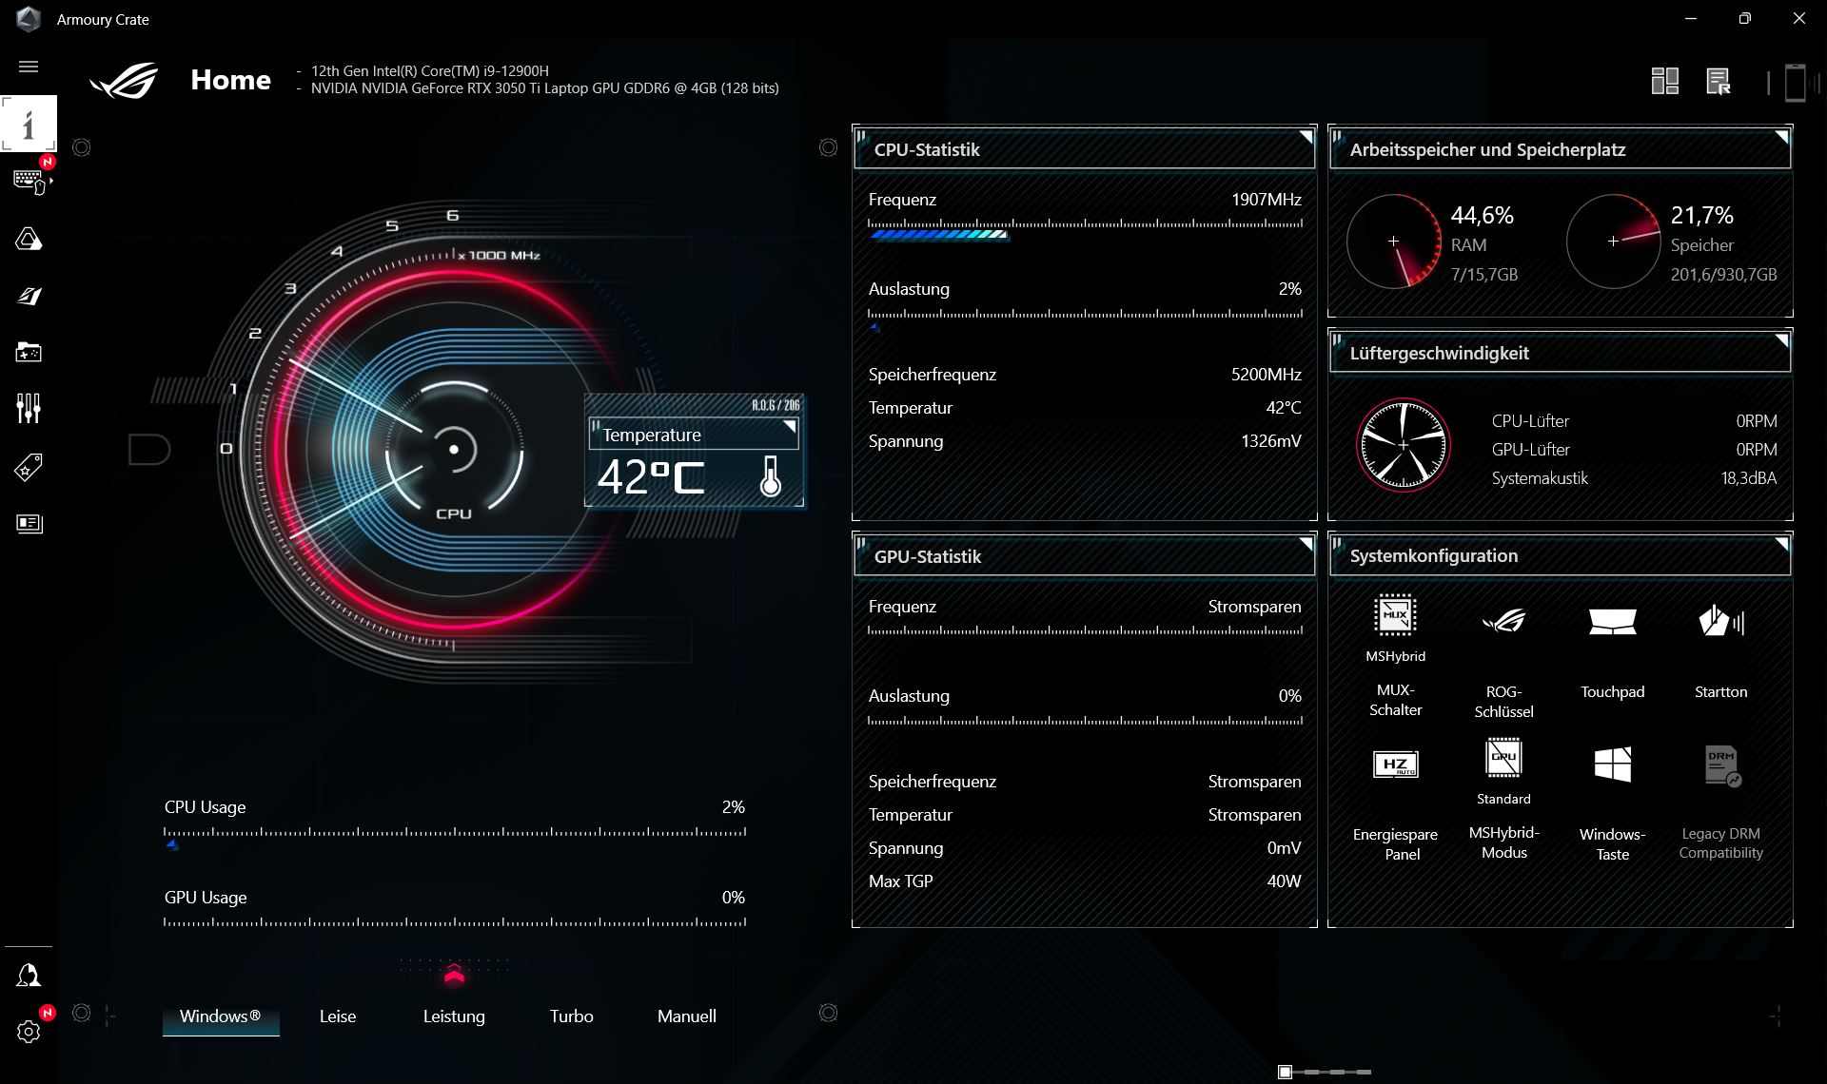Screen dimensions: 1827x1084
Task: Open the Game Library sidebar icon
Action: [29, 353]
